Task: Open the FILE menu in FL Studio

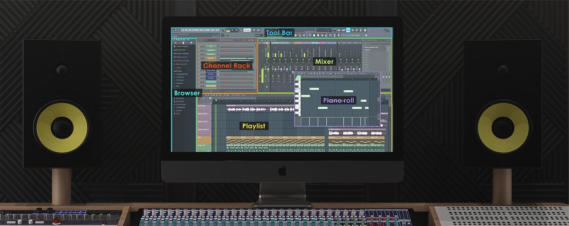Action: coord(183,30)
